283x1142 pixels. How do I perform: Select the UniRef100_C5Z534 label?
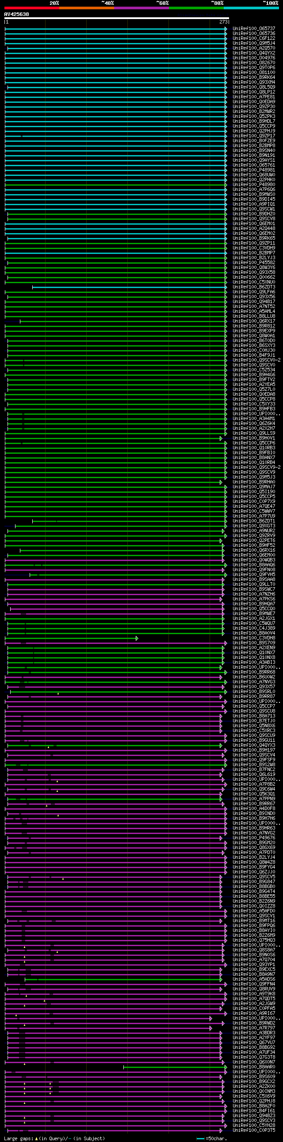click(x=254, y=370)
